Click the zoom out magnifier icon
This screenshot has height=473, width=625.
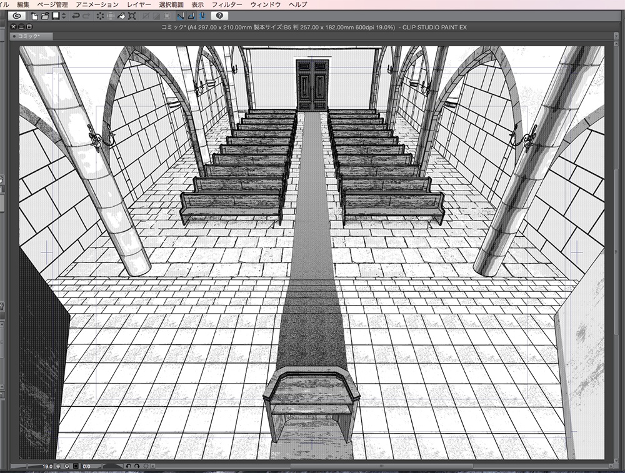coord(58,466)
